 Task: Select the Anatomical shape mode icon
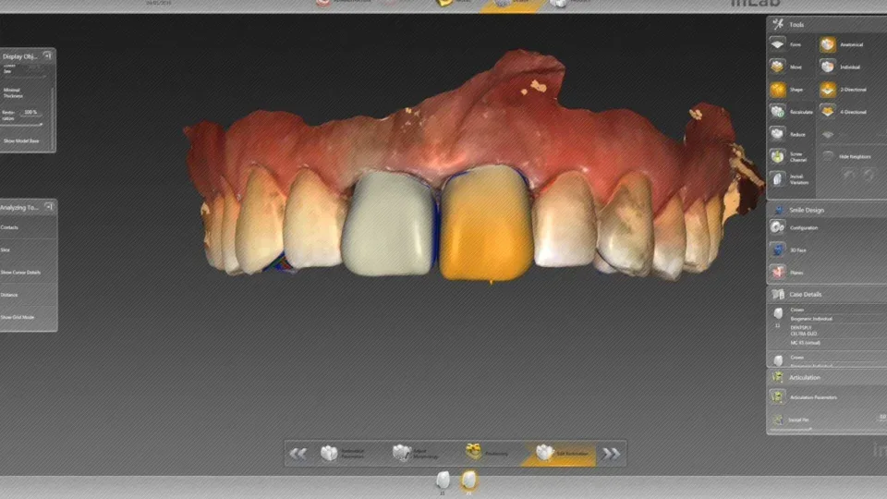[827, 44]
